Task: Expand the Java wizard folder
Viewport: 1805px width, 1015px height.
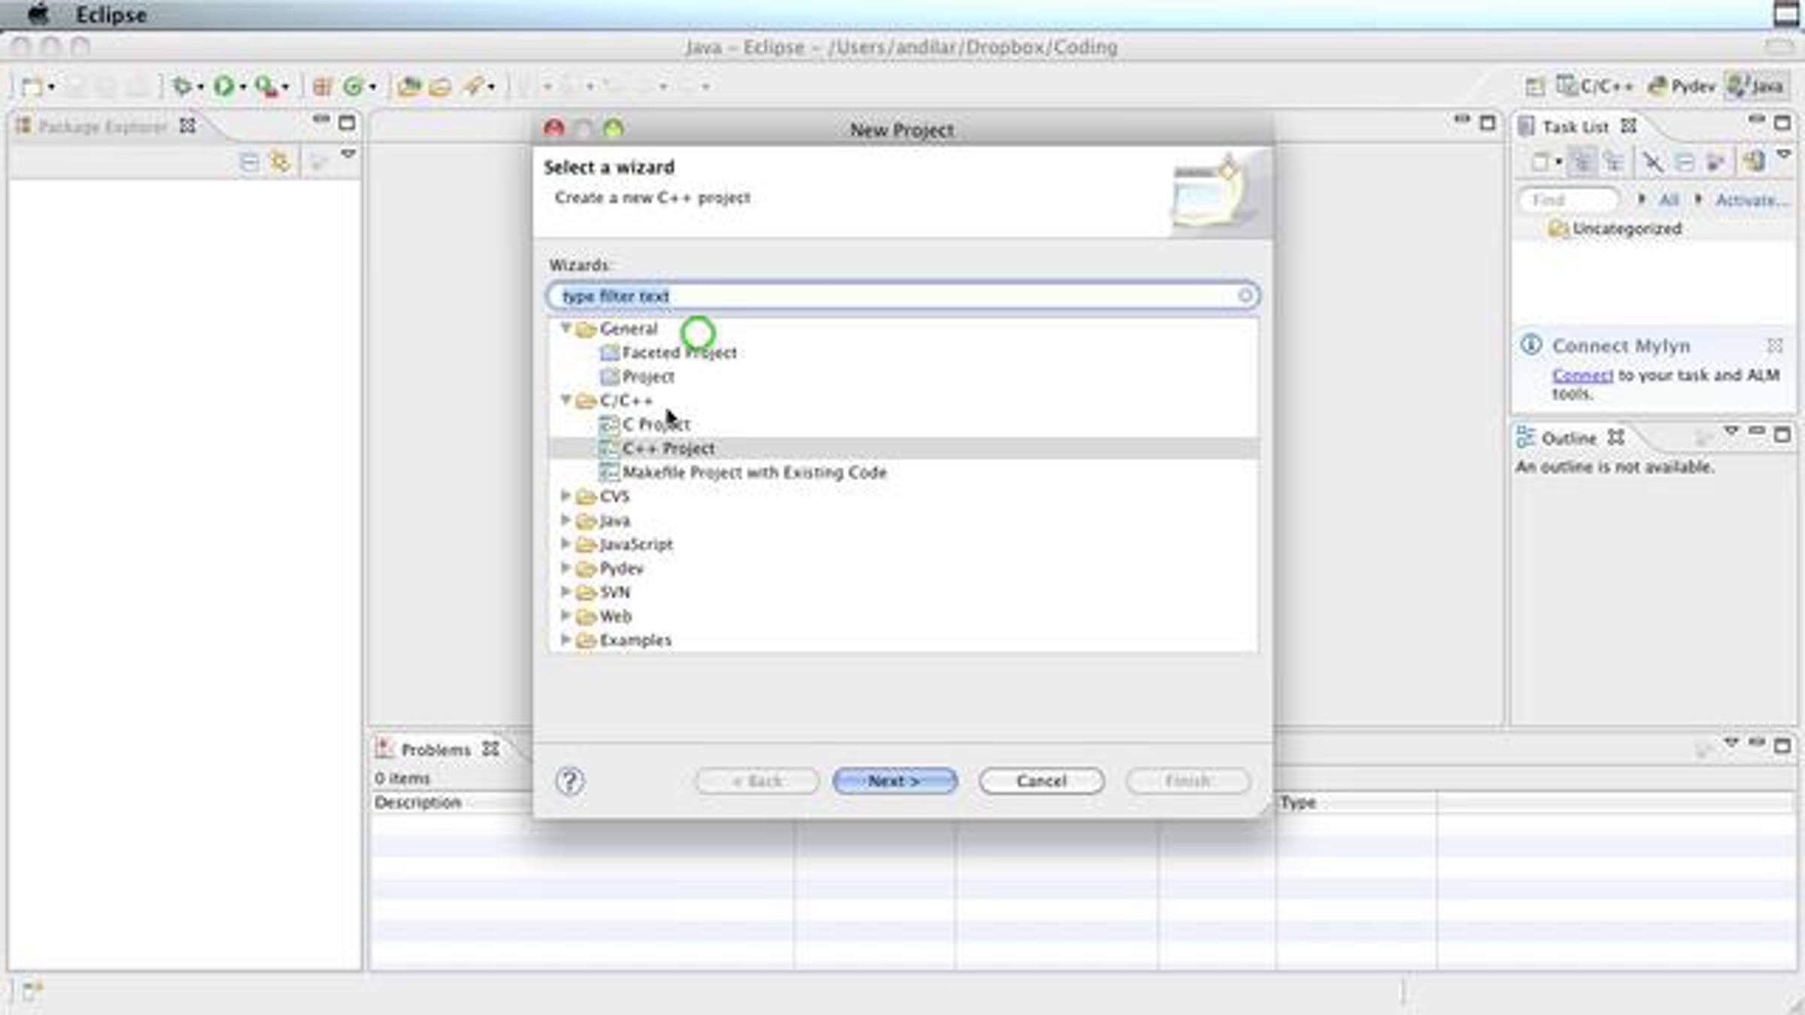Action: coord(566,520)
